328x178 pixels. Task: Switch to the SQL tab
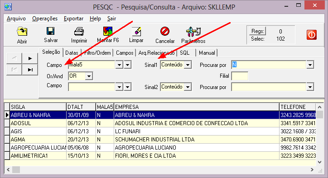(x=185, y=53)
